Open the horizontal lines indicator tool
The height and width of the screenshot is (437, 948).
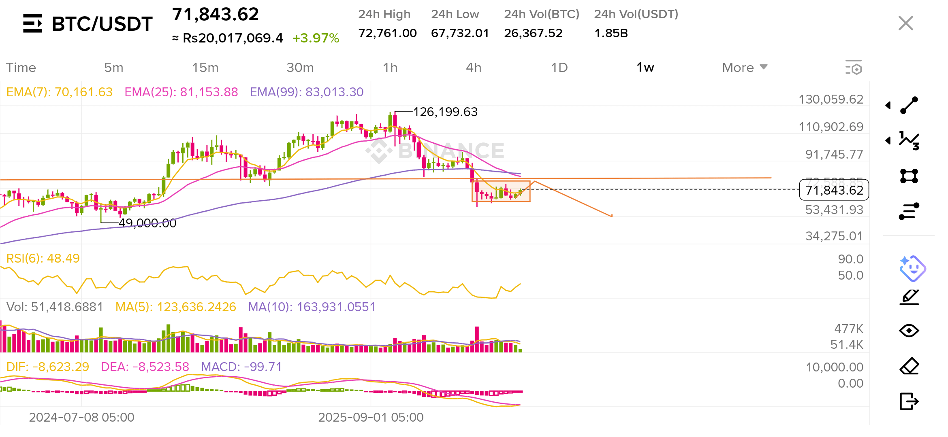pyautogui.click(x=909, y=211)
